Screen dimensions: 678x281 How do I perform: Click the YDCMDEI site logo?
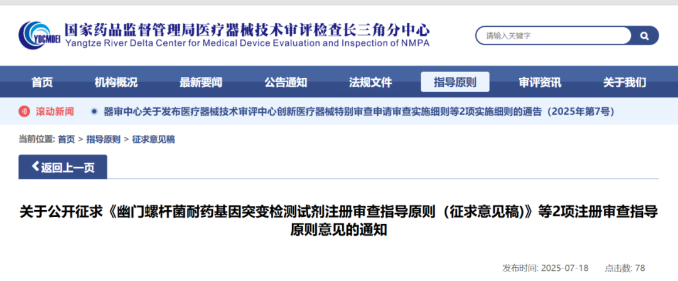[40, 35]
